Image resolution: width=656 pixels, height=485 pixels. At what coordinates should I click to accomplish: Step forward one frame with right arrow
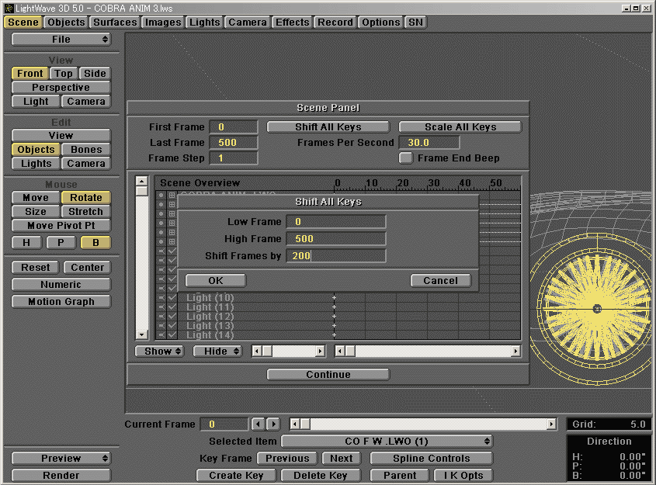pos(272,424)
